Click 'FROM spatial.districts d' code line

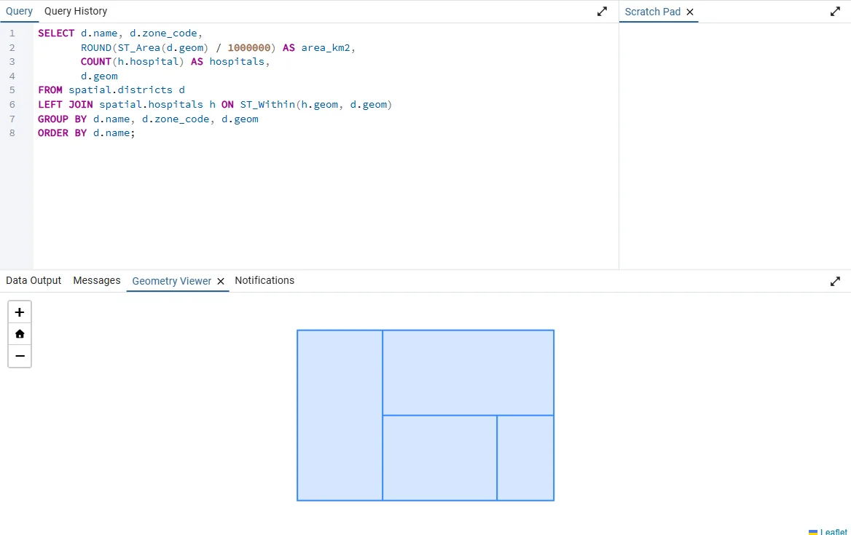click(x=111, y=90)
